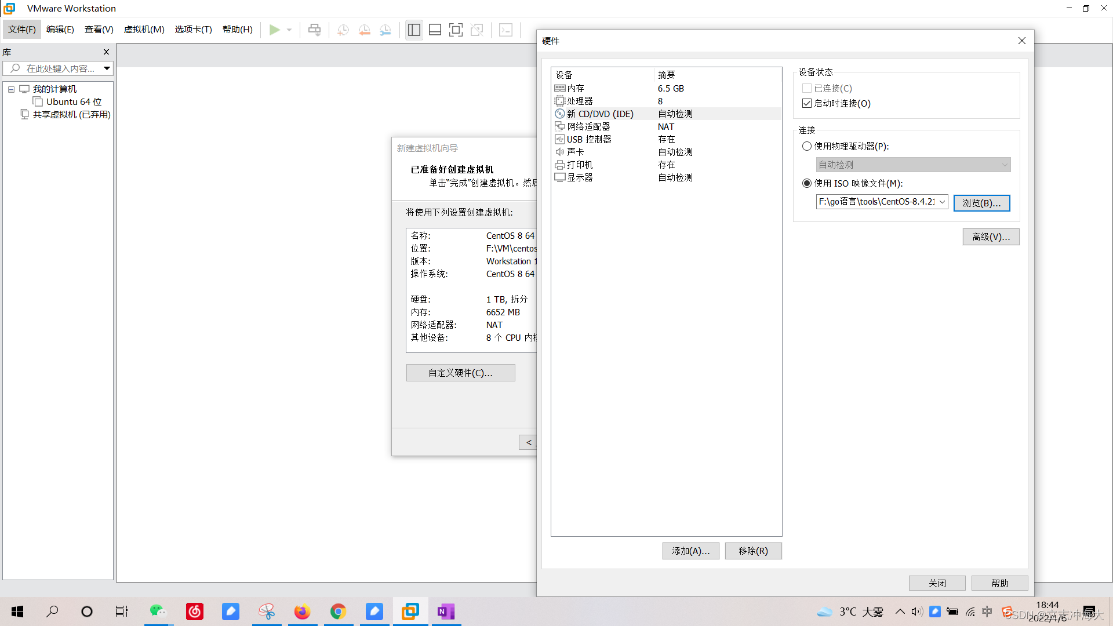Enter full screen mode icon
Viewport: 1113px width, 626px height.
pyautogui.click(x=456, y=30)
